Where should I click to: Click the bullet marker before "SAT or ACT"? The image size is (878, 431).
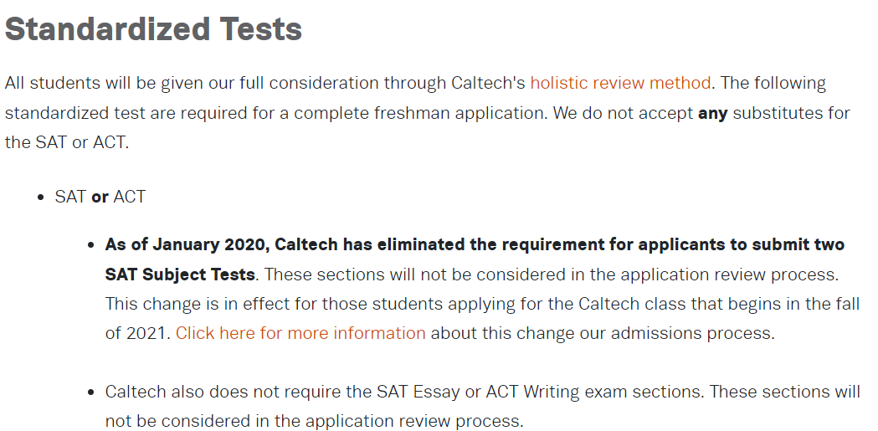(x=41, y=198)
